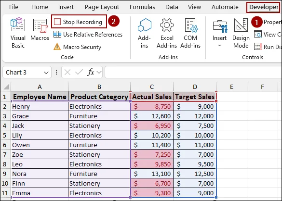Select the cell containing Finn

40,183
